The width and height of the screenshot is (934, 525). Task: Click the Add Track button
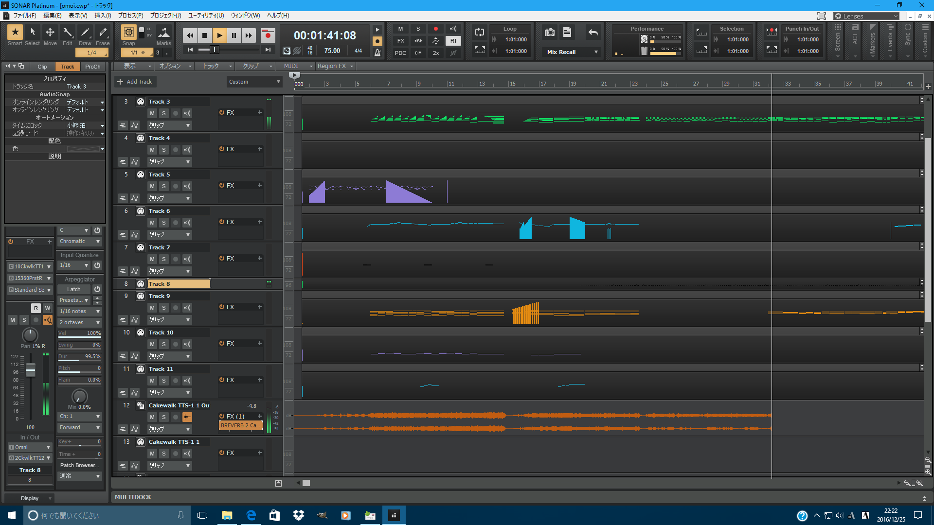click(x=135, y=82)
